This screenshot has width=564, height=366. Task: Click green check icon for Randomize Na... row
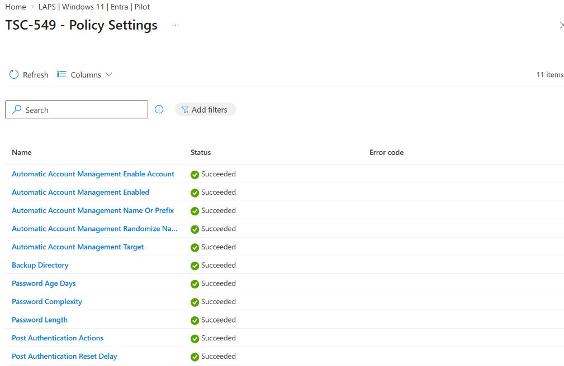pos(195,229)
